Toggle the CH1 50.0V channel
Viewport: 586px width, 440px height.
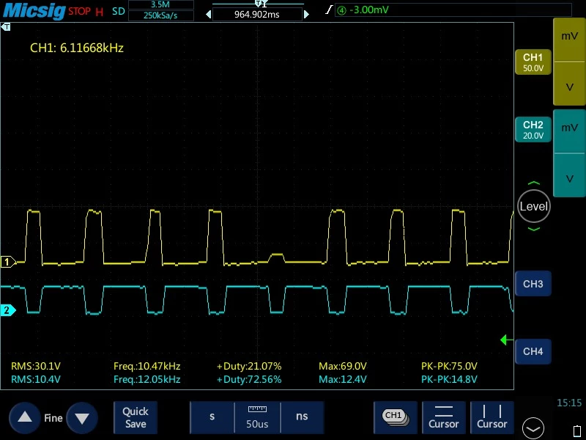(533, 62)
